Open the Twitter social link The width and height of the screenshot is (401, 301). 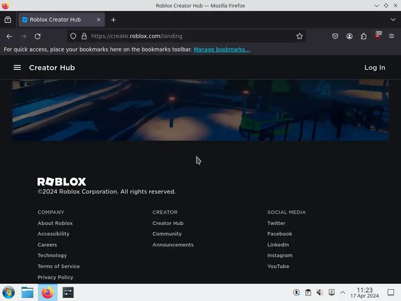coord(276,223)
